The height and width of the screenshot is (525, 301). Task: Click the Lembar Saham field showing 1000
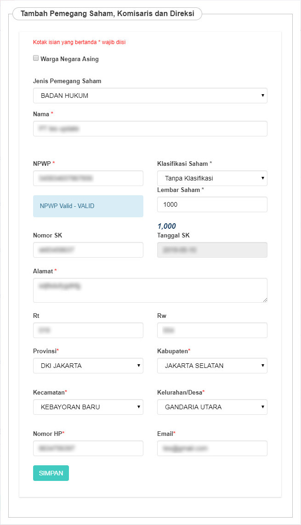(x=212, y=204)
